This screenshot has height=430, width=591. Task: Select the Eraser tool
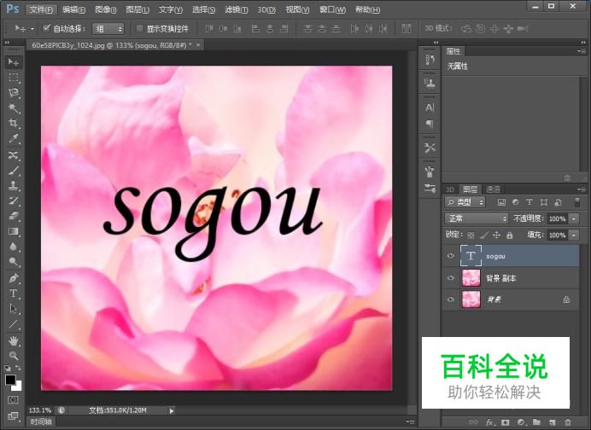tap(14, 216)
